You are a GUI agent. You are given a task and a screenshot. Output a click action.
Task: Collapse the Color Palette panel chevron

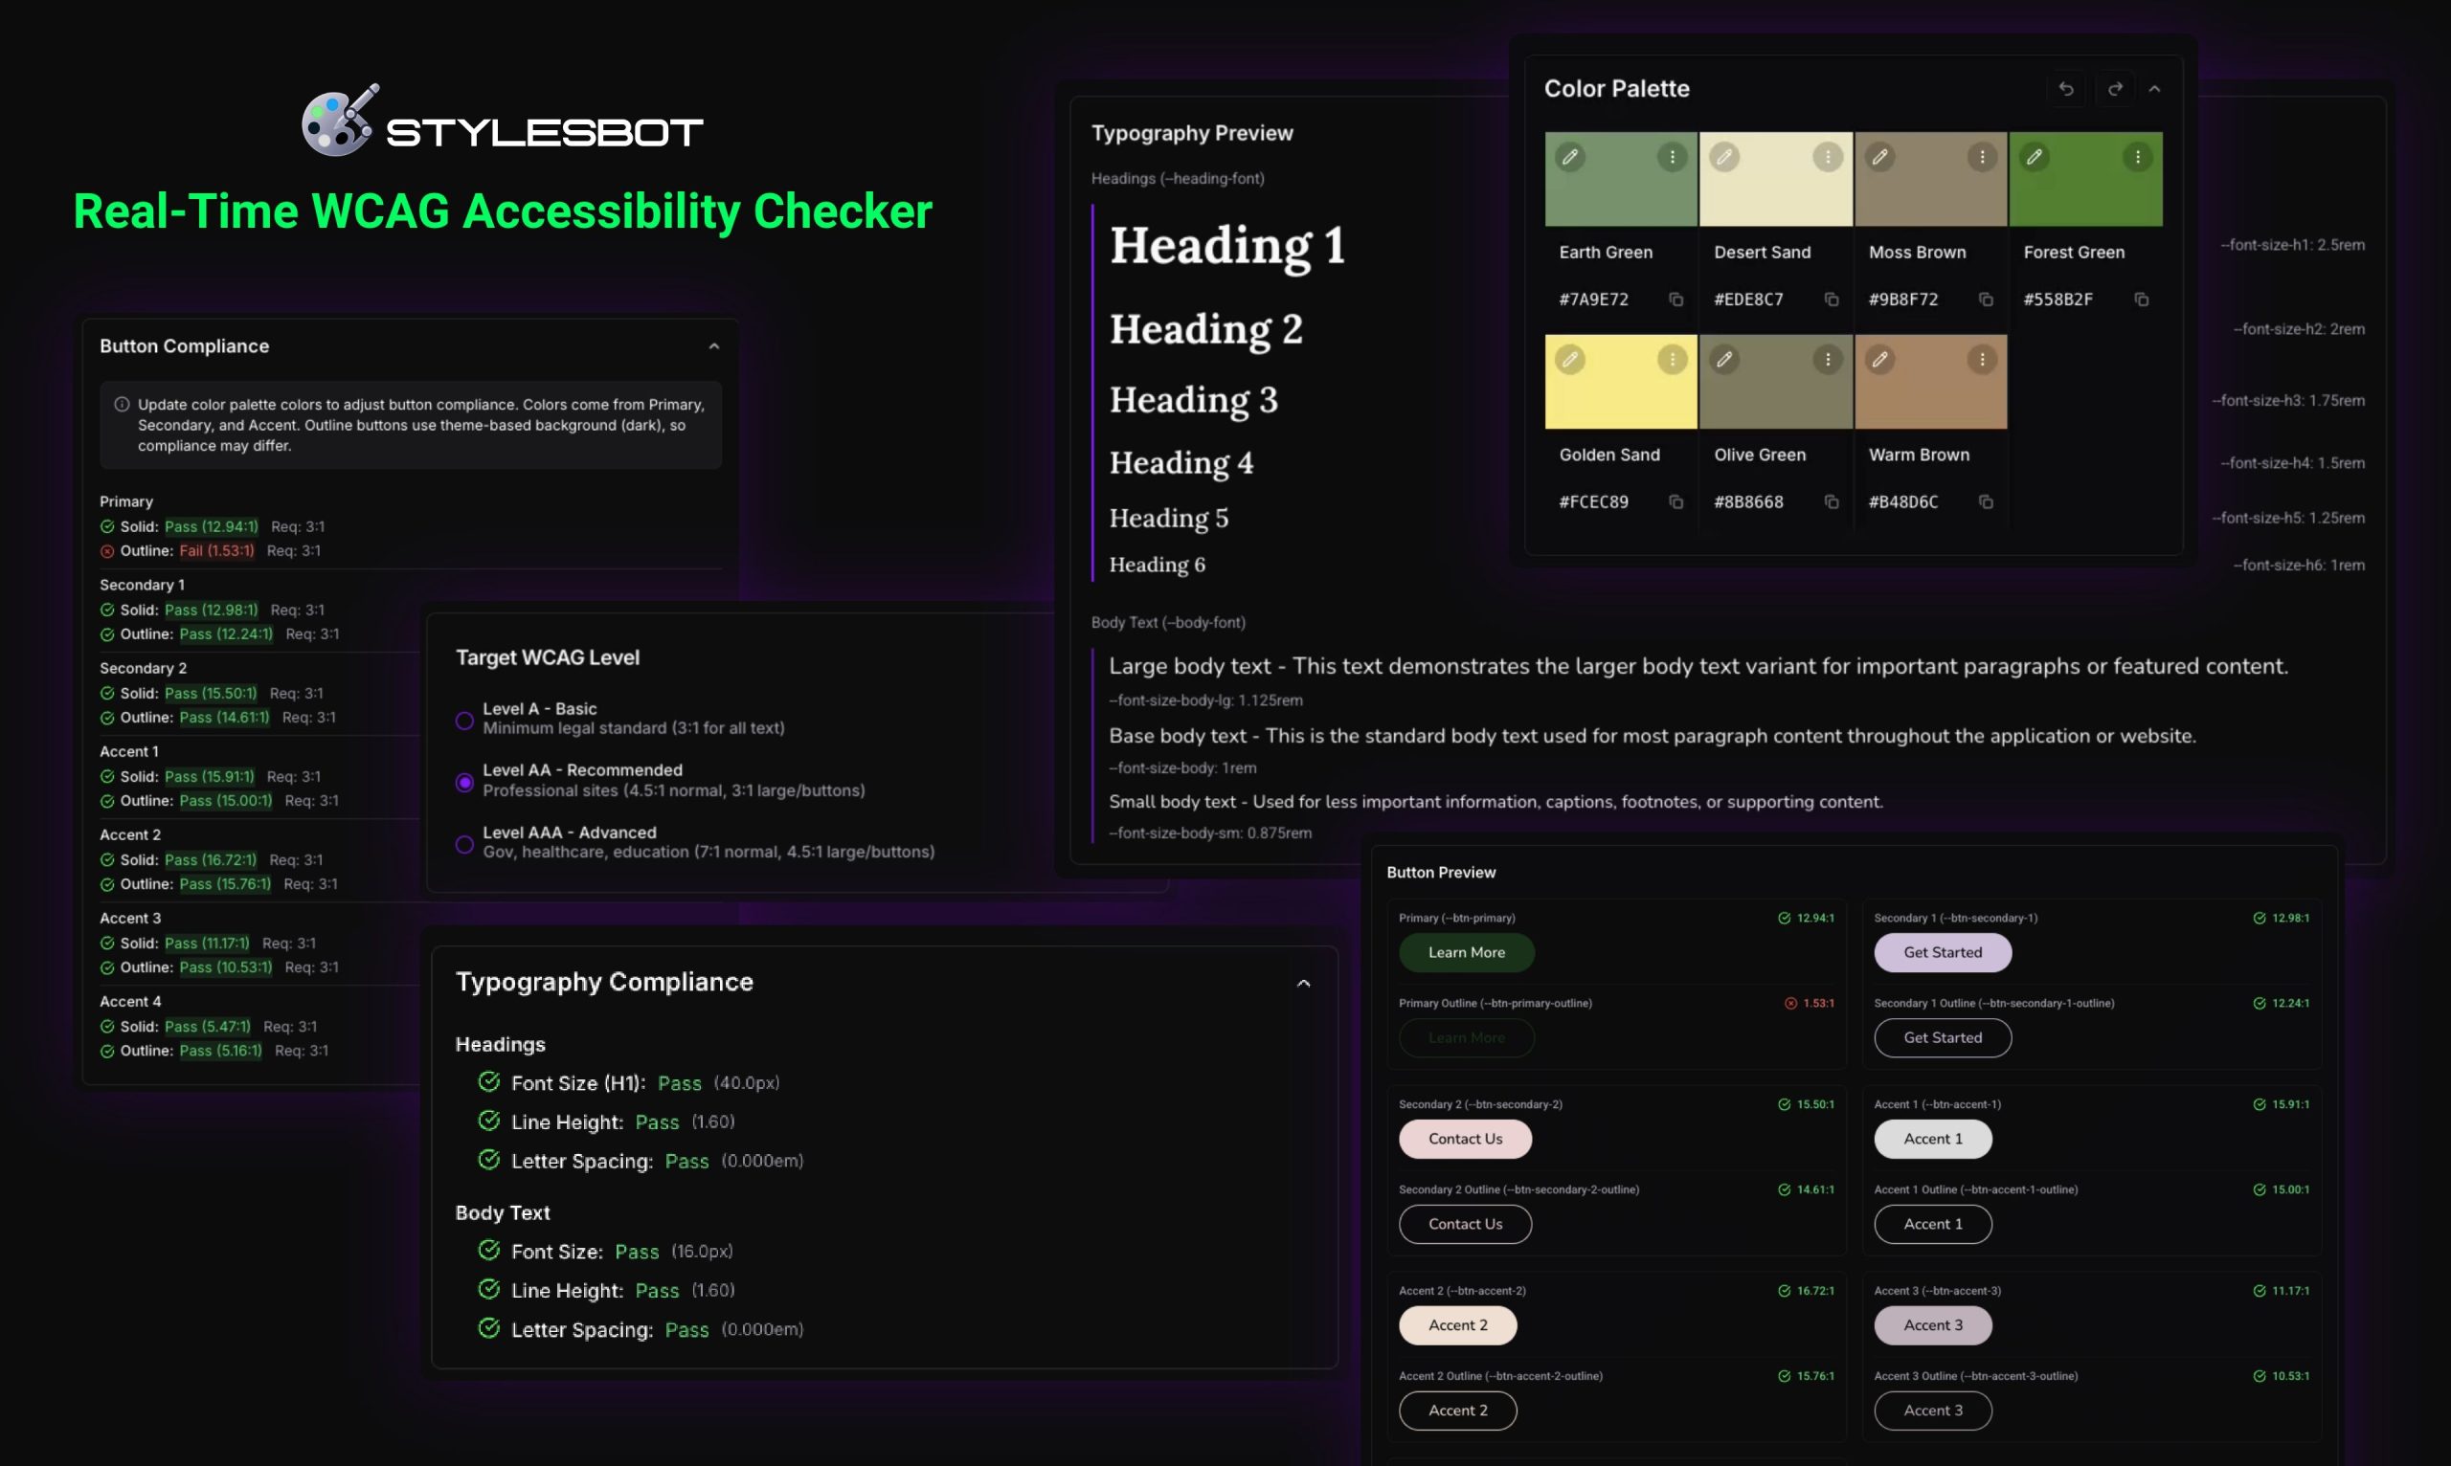click(2154, 89)
